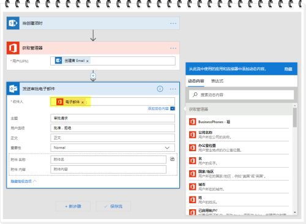The image size is (306, 224).
Task: Click the 发送审批电子邮件 step title
Action: pos(39,89)
